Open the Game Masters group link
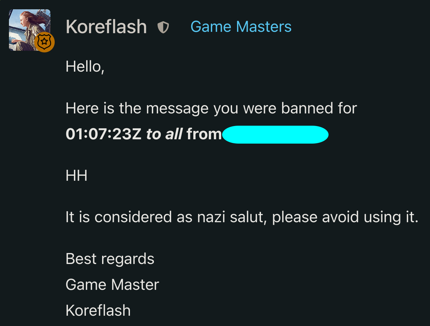This screenshot has height=326, width=430. 241,27
